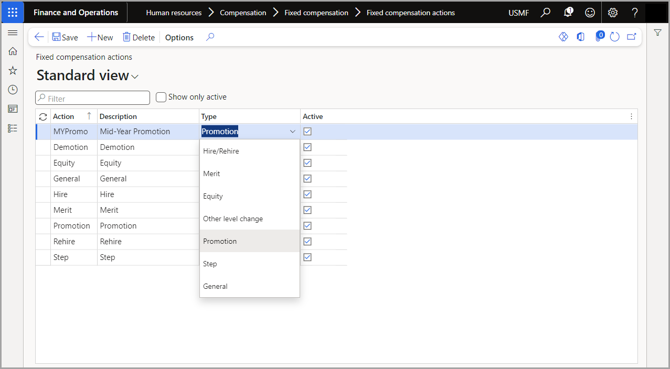Click the back arrow in action pane
This screenshot has height=369, width=670.
(x=39, y=37)
